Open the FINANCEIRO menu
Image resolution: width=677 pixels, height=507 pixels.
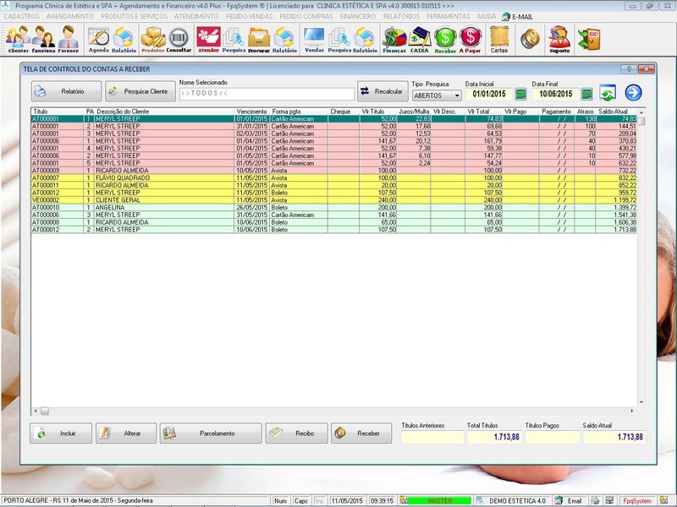click(357, 16)
